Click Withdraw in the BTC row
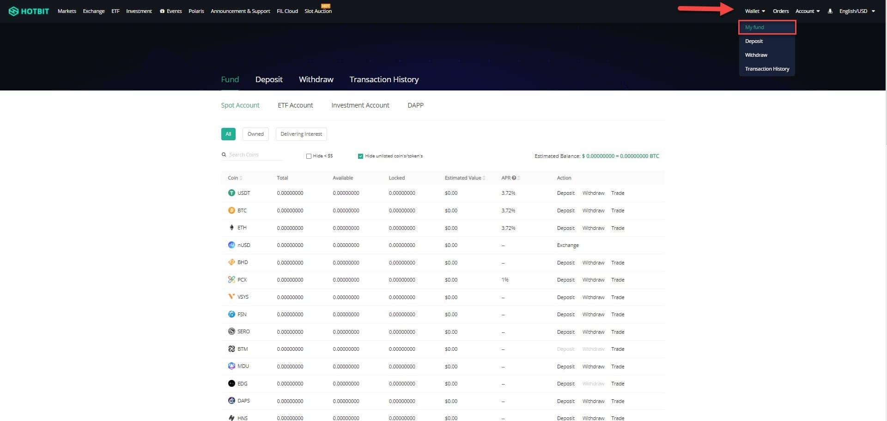The height and width of the screenshot is (421, 887). click(x=594, y=210)
